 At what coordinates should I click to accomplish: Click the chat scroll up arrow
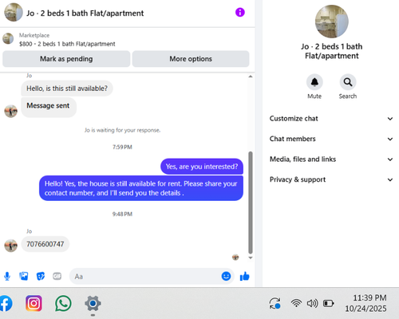coord(251,77)
